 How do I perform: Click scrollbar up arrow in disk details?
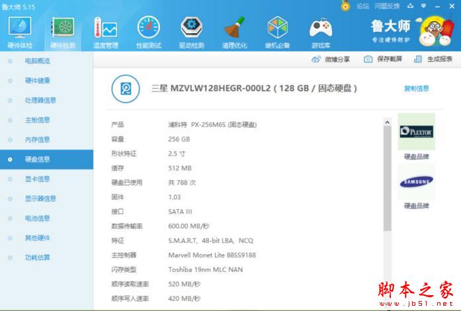(x=387, y=122)
